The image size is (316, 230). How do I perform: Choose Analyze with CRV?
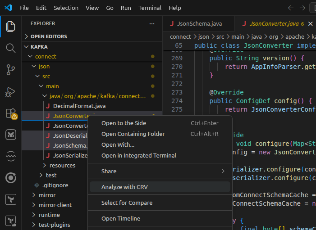tap(160, 187)
